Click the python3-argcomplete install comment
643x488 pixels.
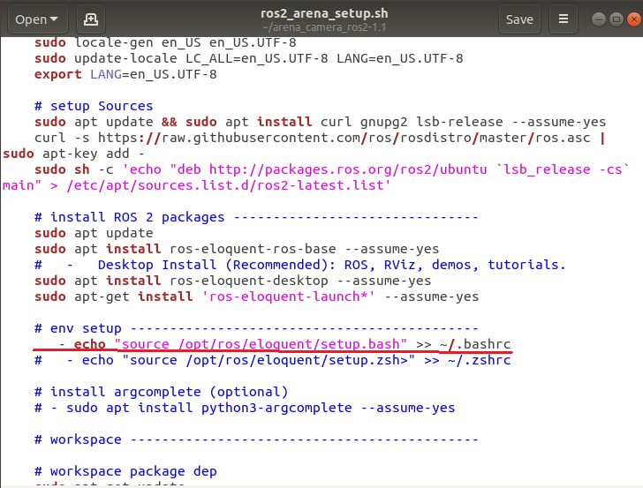point(247,408)
